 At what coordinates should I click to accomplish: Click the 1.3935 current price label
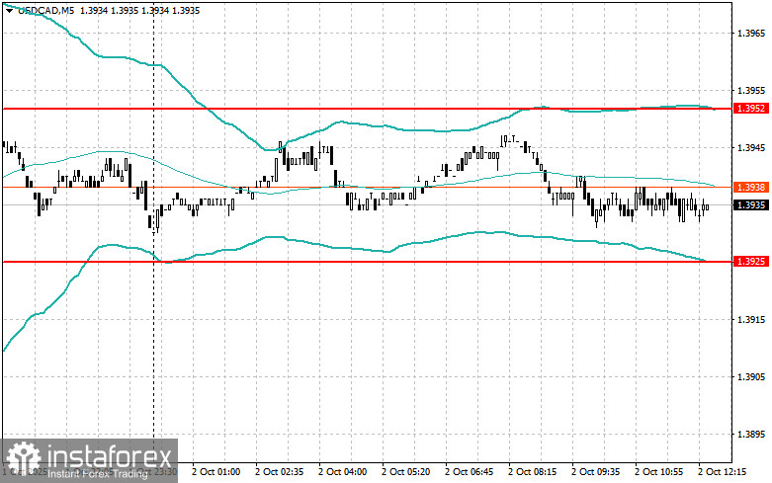[x=751, y=205]
